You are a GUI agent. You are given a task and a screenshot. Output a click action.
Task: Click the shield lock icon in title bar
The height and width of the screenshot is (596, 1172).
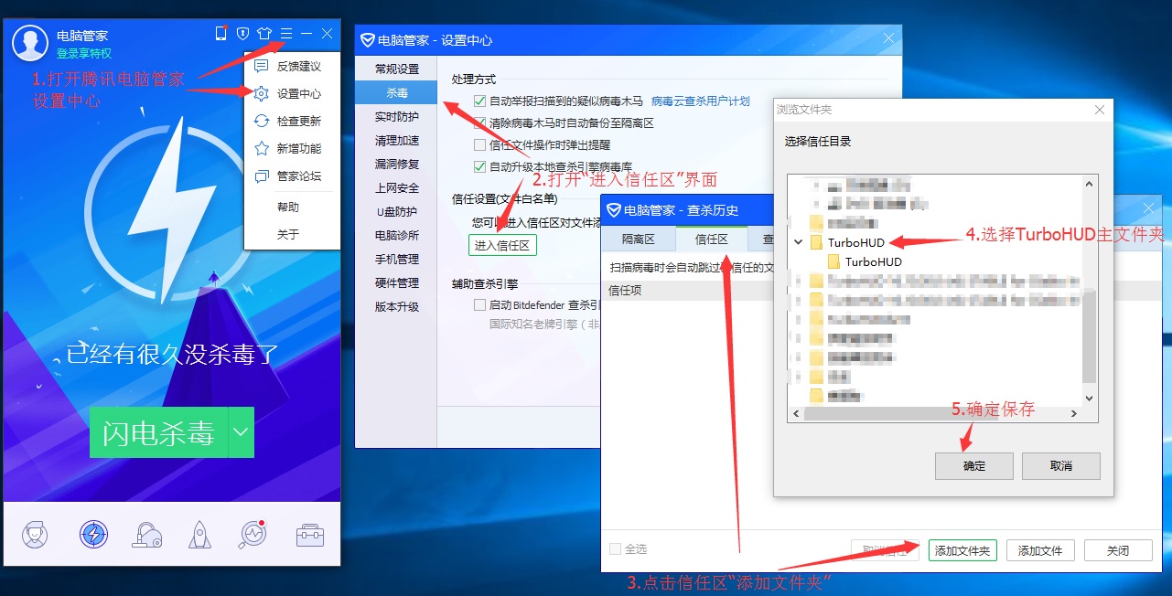coord(242,34)
